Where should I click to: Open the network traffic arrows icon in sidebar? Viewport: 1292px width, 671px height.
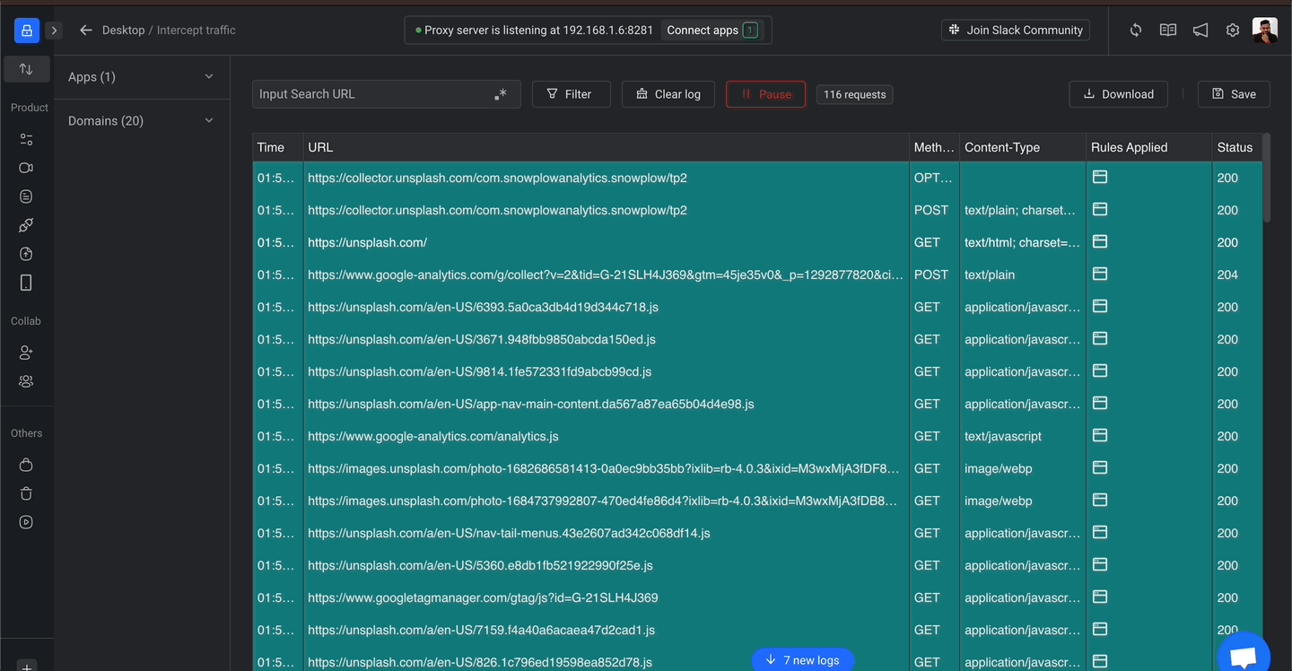click(26, 69)
